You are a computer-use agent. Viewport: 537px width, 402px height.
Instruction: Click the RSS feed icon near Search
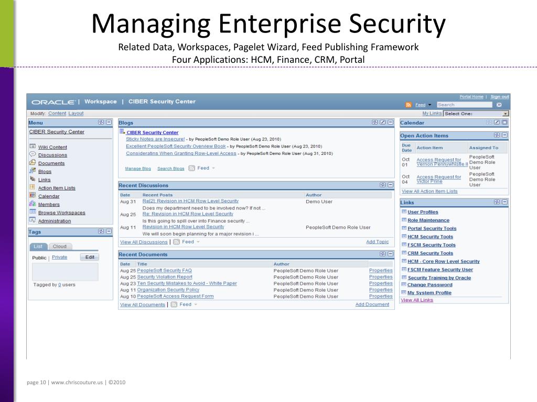click(408, 105)
